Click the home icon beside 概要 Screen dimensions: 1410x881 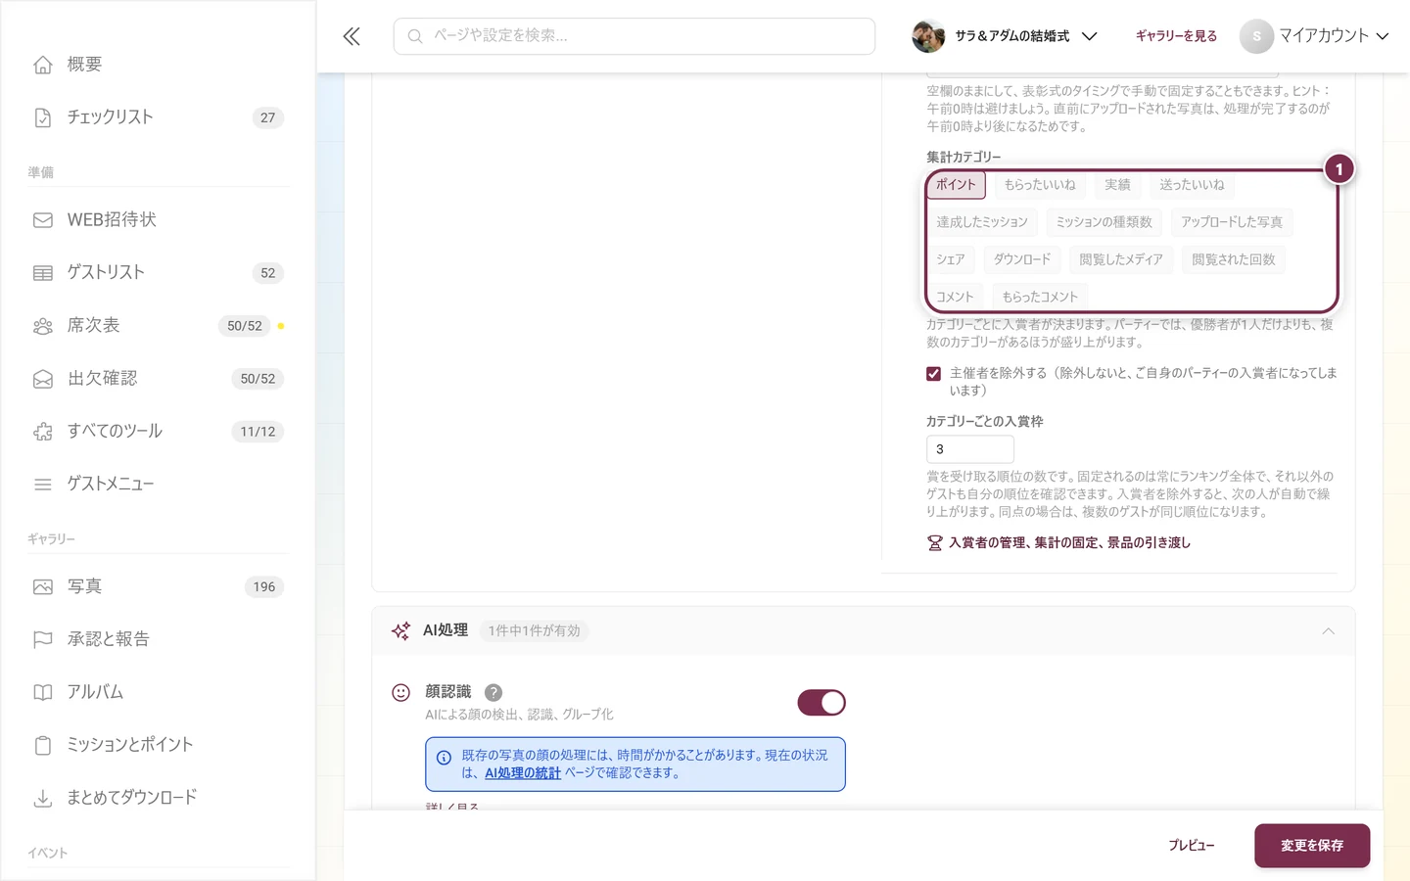pyautogui.click(x=43, y=65)
